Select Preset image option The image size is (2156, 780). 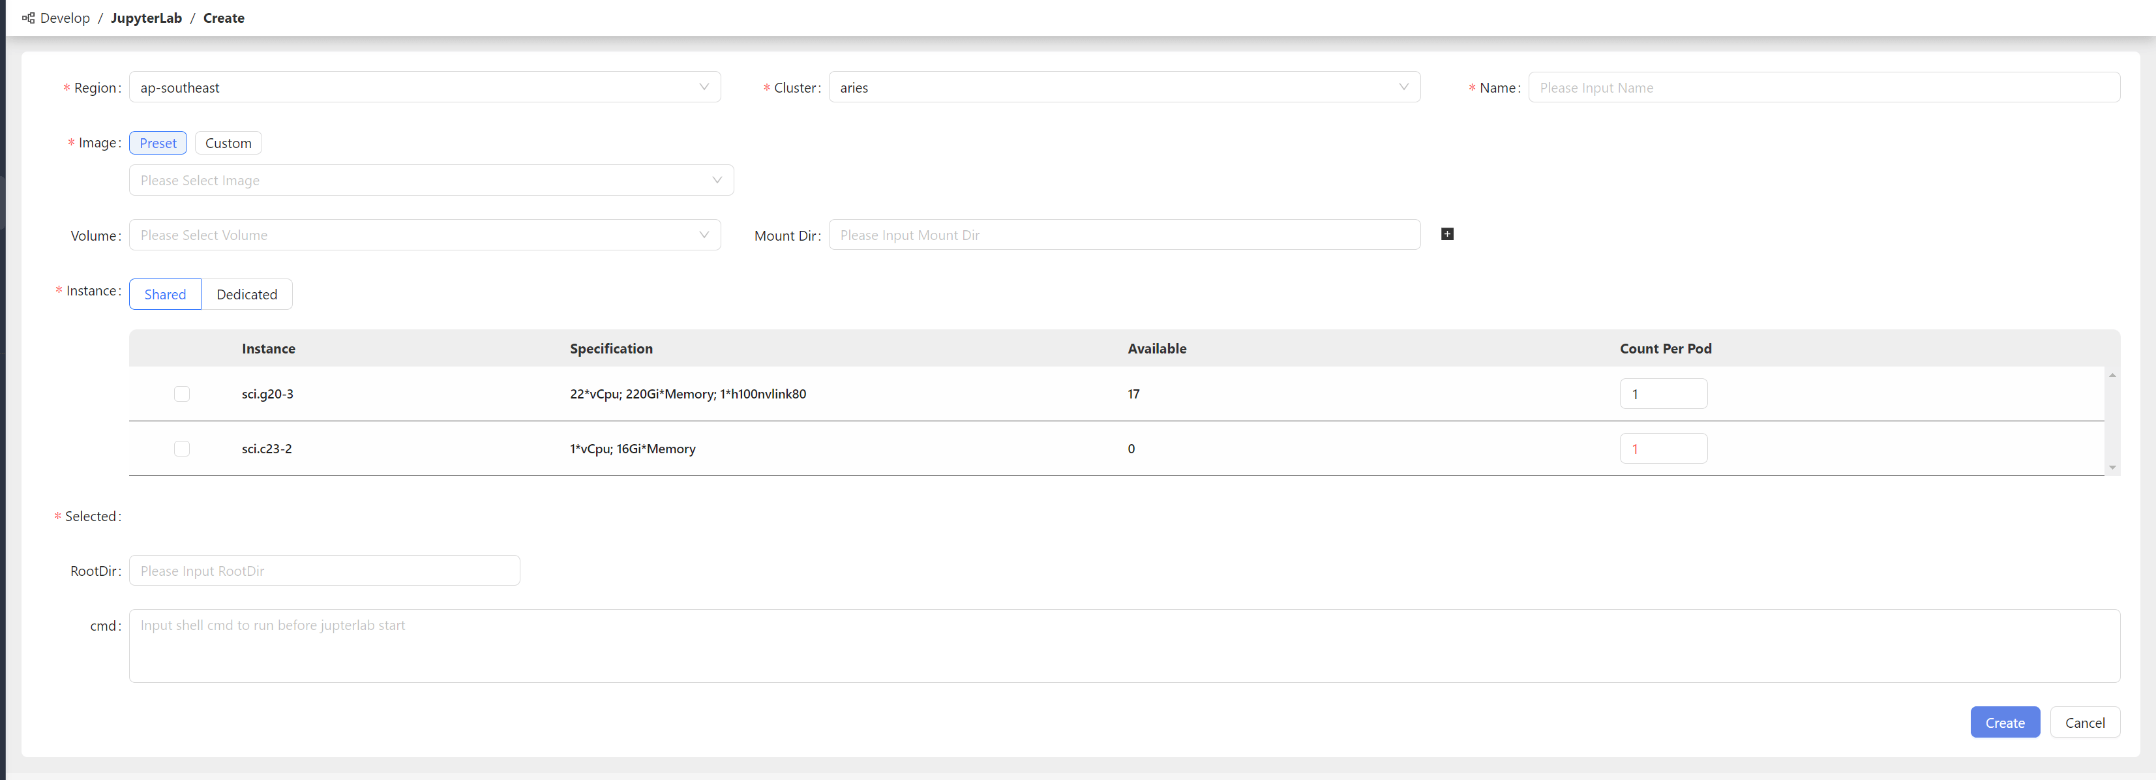(158, 143)
